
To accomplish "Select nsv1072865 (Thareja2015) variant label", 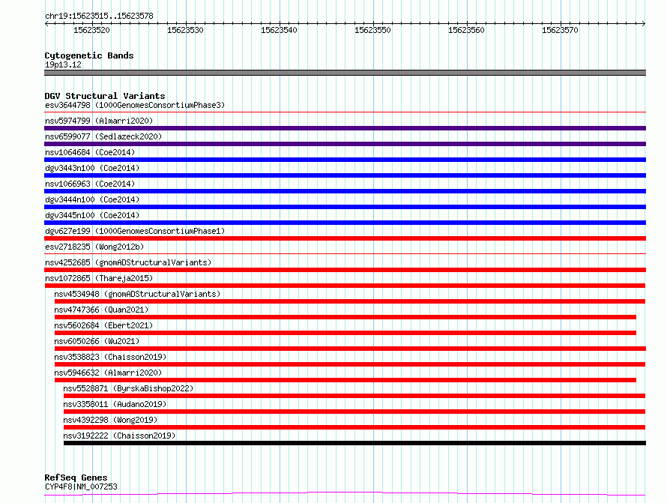I will (x=99, y=278).
